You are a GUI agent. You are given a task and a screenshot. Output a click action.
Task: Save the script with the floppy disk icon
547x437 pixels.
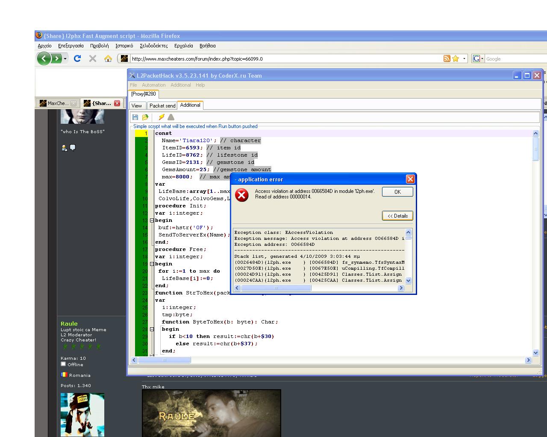coord(135,117)
